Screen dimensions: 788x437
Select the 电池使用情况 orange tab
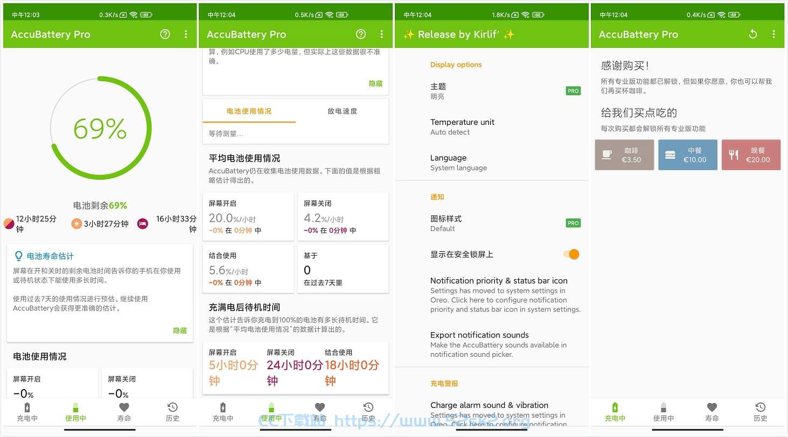(x=249, y=111)
